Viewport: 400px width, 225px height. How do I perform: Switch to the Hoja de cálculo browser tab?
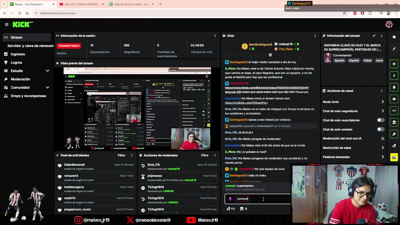pyautogui.click(x=132, y=4)
